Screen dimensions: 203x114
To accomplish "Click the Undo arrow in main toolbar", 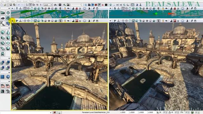I will click(19, 5).
